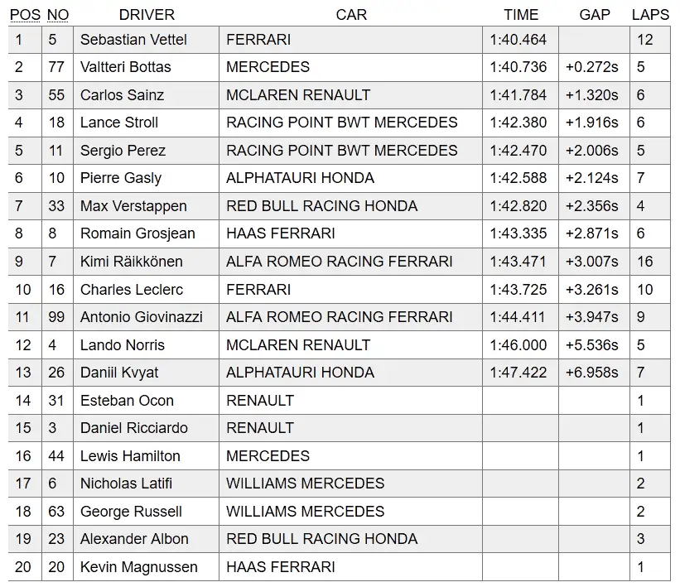
Task: Click the 1:40.464 lap time
Action: point(518,40)
